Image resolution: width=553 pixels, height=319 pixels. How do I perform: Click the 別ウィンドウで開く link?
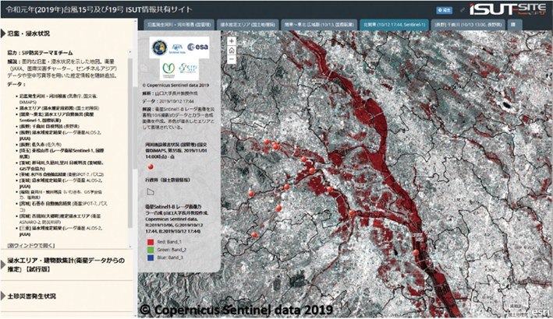pyautogui.click(x=31, y=245)
